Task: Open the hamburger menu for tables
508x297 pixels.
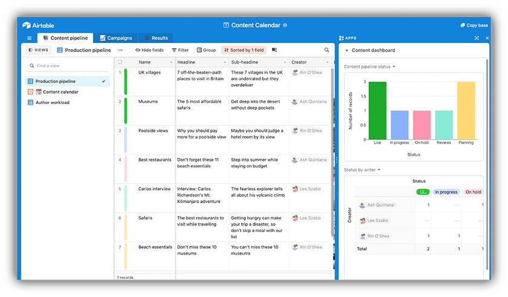Action: coord(30,38)
